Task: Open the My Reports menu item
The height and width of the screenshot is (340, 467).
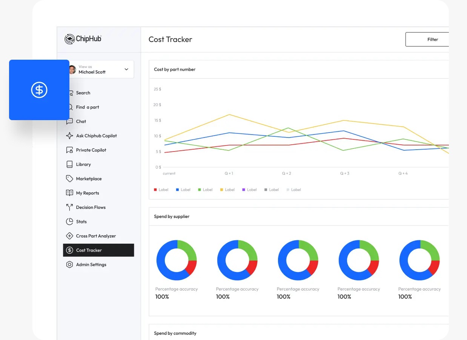Action: [x=88, y=193]
